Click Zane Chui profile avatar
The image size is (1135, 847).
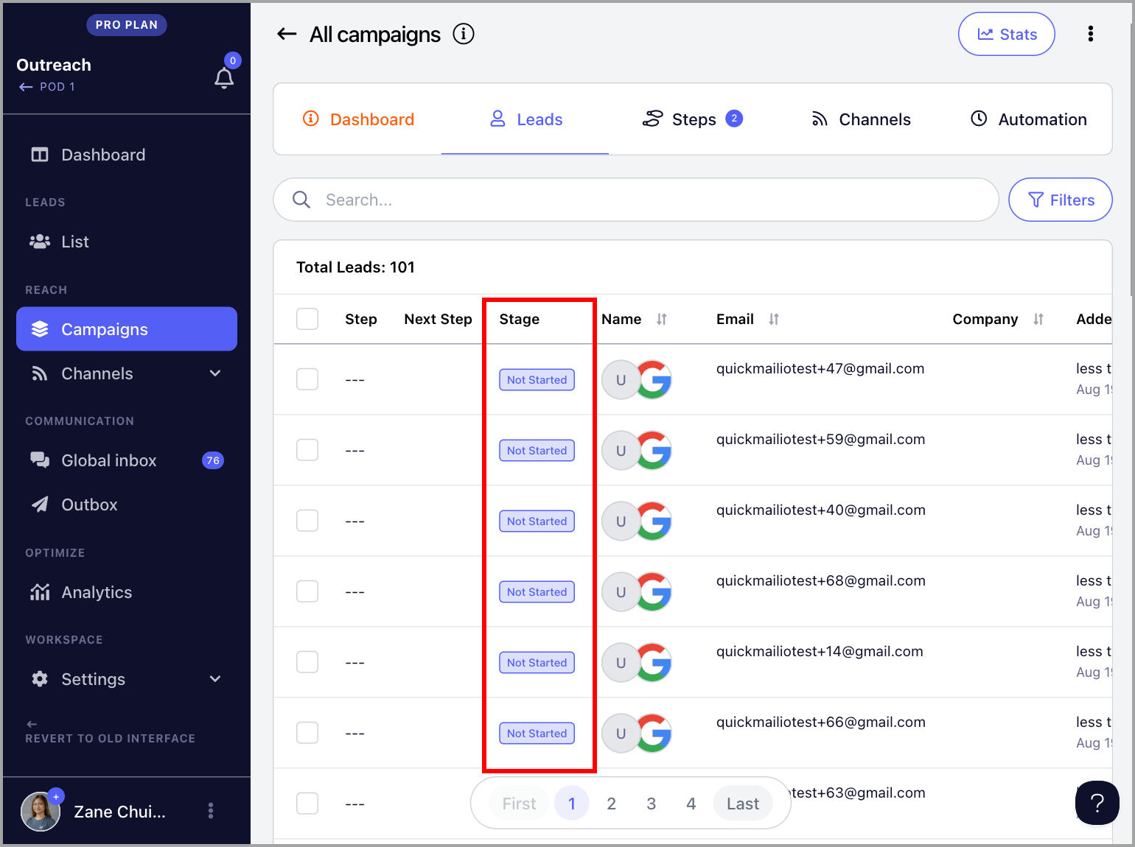pos(41,812)
